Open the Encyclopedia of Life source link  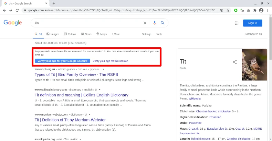(190, 133)
